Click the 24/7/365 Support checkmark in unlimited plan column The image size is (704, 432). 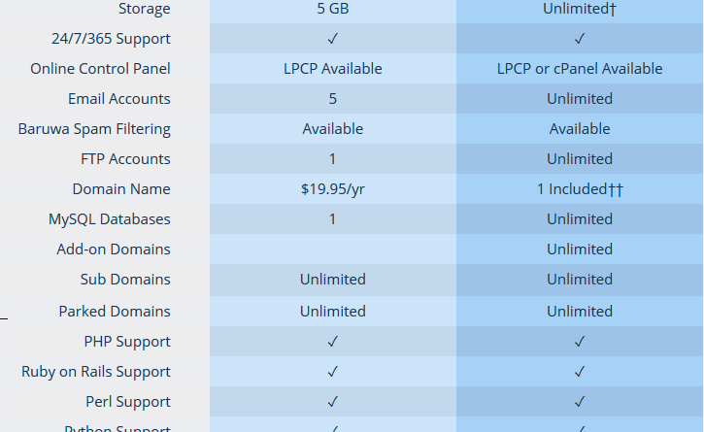click(x=580, y=39)
